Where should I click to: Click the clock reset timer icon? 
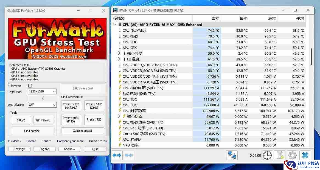(x=267, y=155)
